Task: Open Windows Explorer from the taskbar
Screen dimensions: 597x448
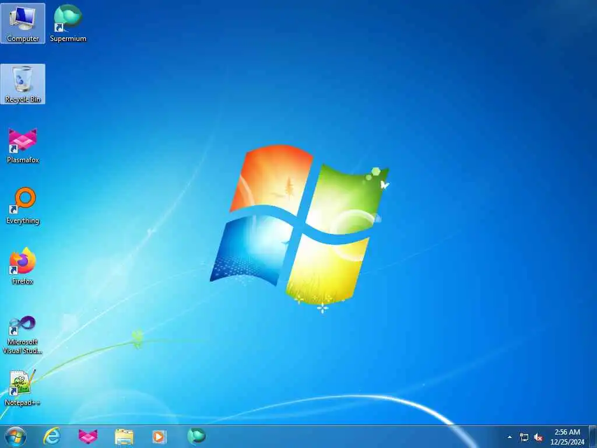Action: (124, 436)
